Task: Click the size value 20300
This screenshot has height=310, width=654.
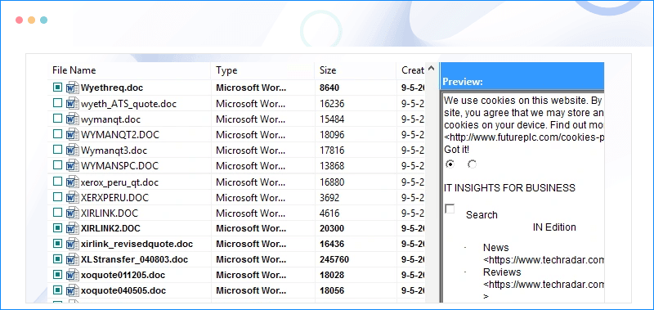Action: click(332, 228)
